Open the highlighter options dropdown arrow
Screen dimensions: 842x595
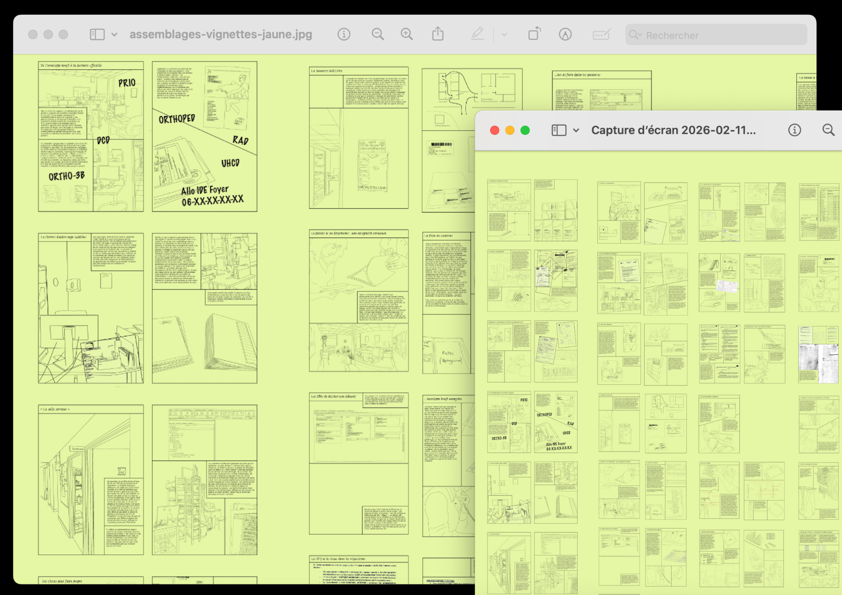point(504,35)
